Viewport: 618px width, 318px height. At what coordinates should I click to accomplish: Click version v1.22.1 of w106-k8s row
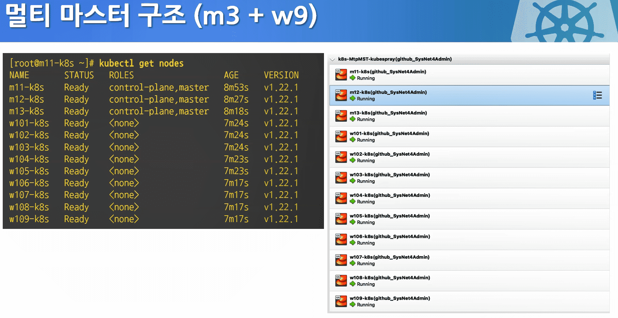click(x=281, y=183)
